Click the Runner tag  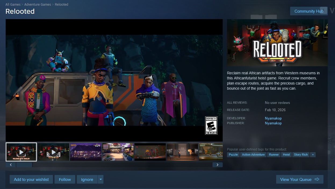[x=274, y=155]
